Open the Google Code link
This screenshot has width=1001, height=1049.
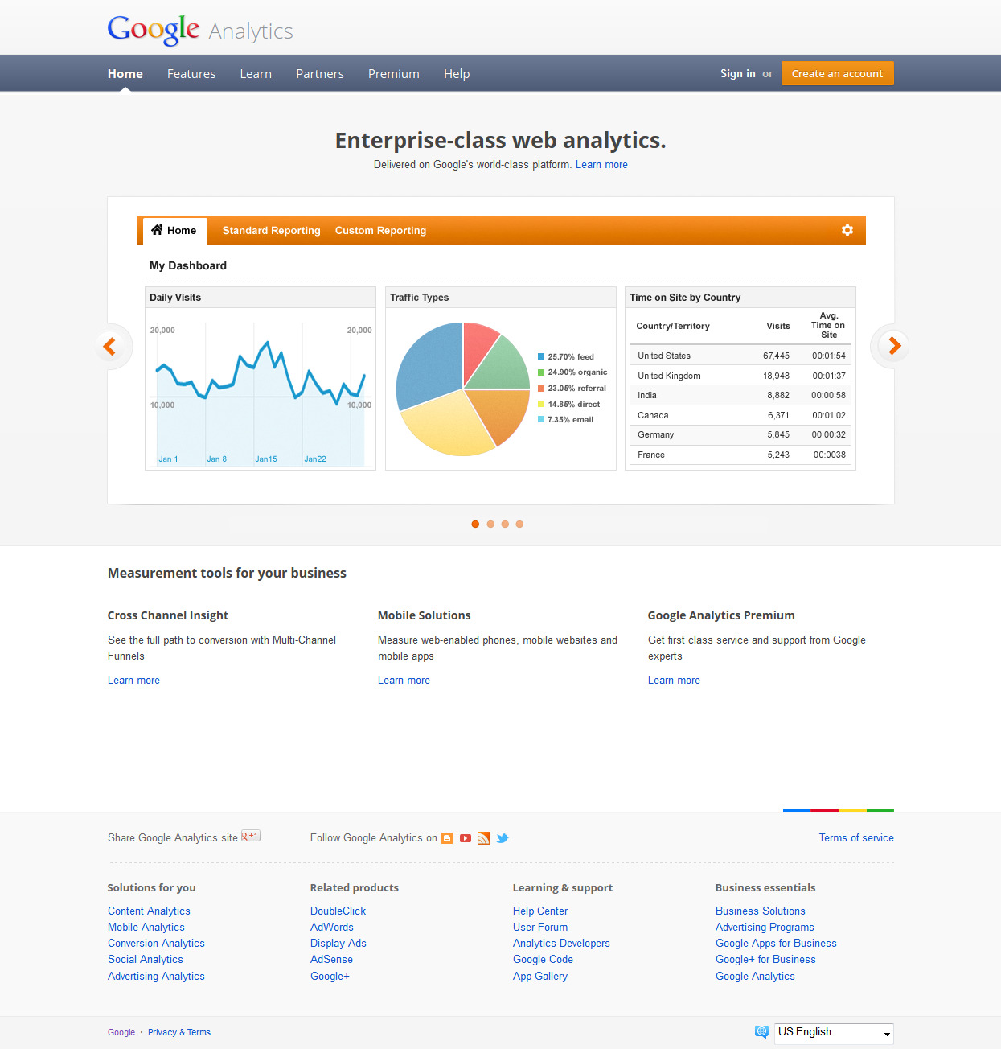click(x=543, y=960)
